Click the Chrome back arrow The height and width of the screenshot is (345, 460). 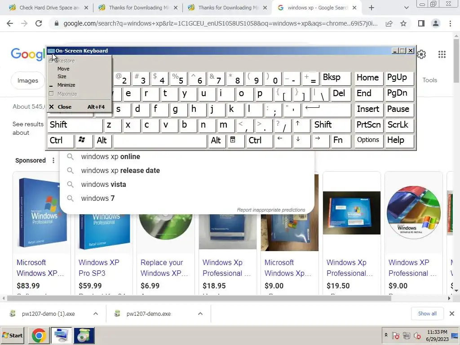click(x=10, y=23)
